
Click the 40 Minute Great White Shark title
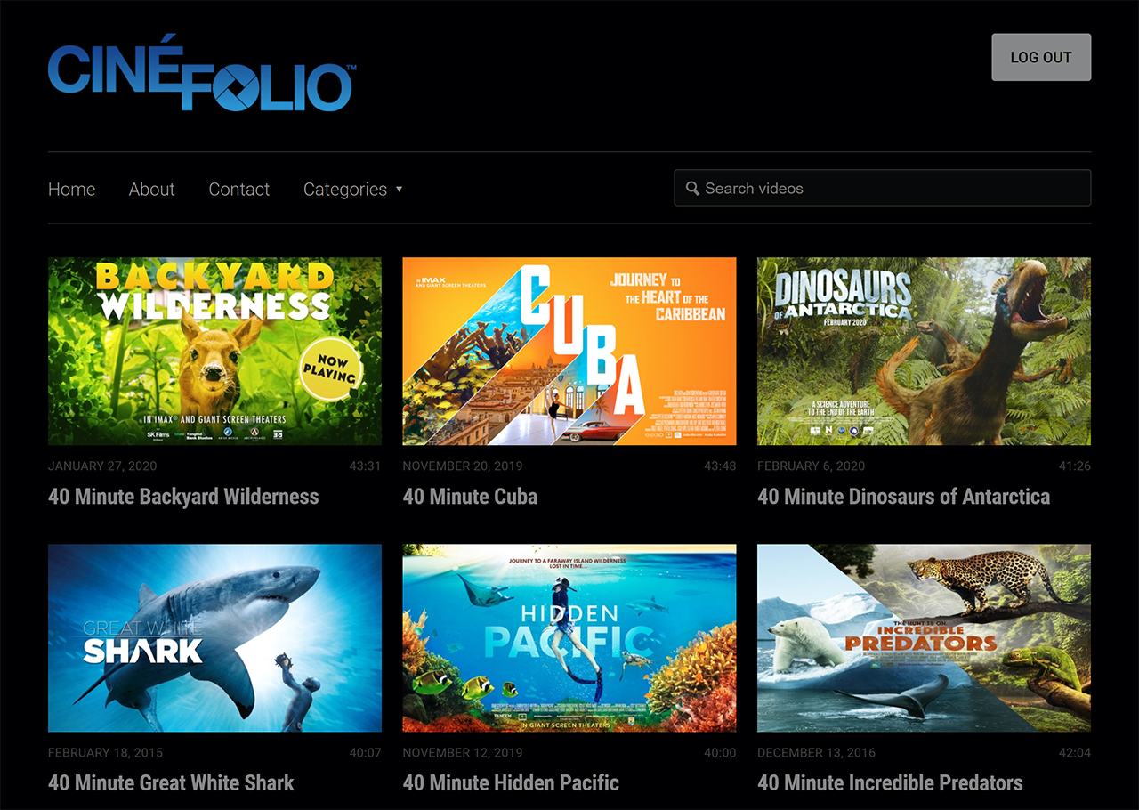pos(171,783)
